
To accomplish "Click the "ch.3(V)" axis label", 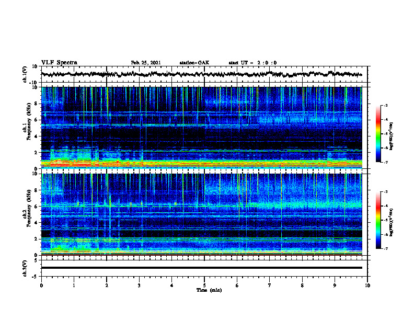I will coord(25,268).
